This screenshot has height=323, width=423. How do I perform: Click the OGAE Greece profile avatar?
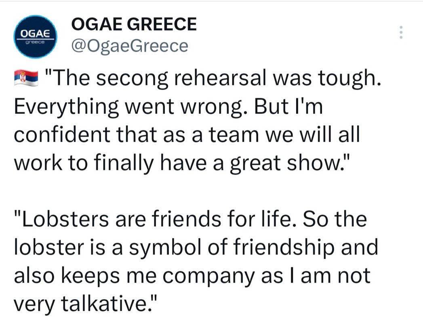(x=35, y=37)
